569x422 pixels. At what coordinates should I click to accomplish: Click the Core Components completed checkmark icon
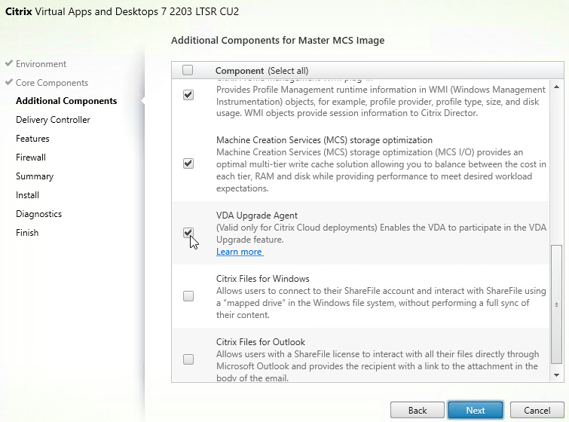point(9,82)
